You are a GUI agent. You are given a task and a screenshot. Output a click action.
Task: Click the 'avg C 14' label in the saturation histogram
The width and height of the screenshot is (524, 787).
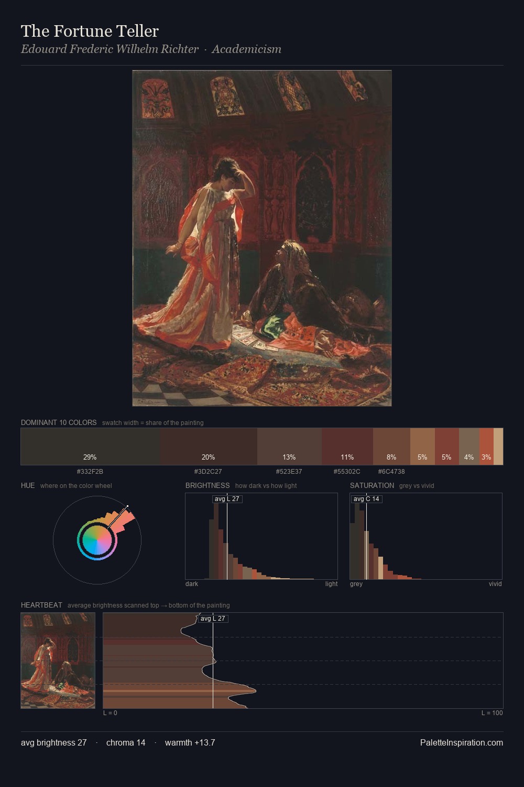click(366, 499)
